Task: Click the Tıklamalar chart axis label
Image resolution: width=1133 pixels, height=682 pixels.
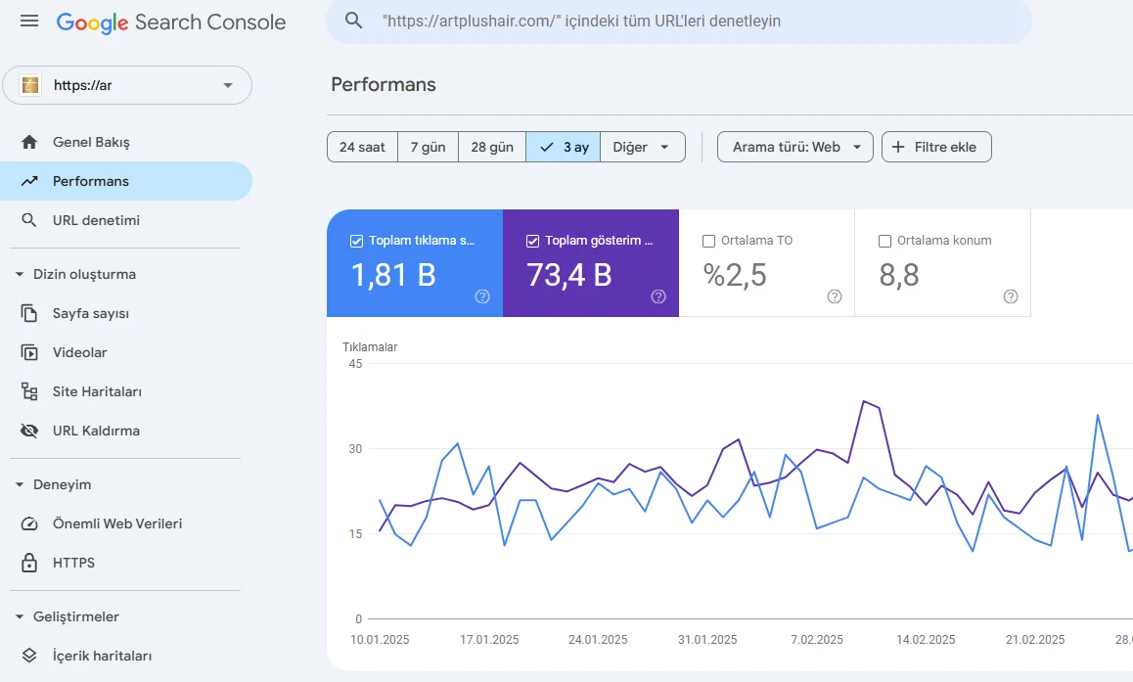Action: pos(370,346)
